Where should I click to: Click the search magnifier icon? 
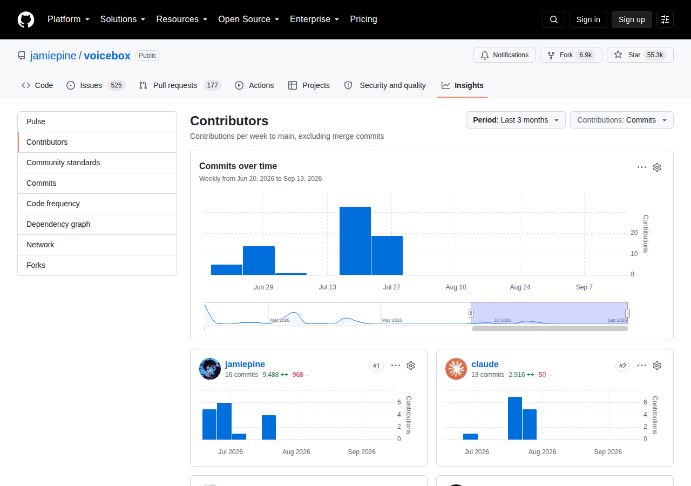tap(554, 19)
